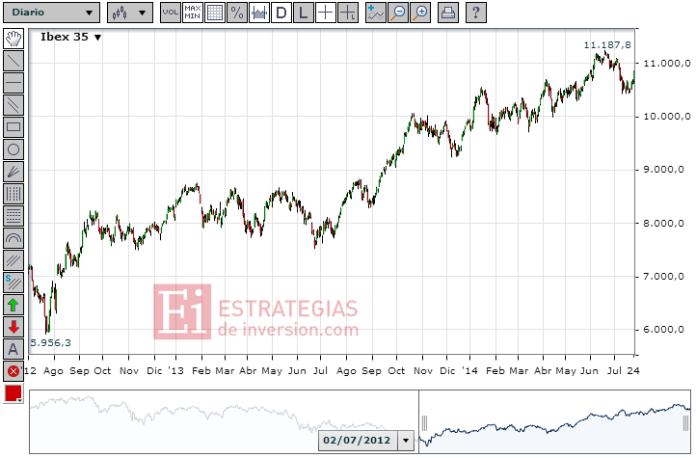Select the diagonal trend line tool
This screenshot has width=696, height=458.
click(x=13, y=61)
